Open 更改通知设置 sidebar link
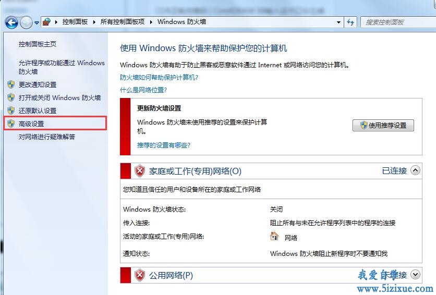Viewport: 436px width, 295px height. click(38, 85)
